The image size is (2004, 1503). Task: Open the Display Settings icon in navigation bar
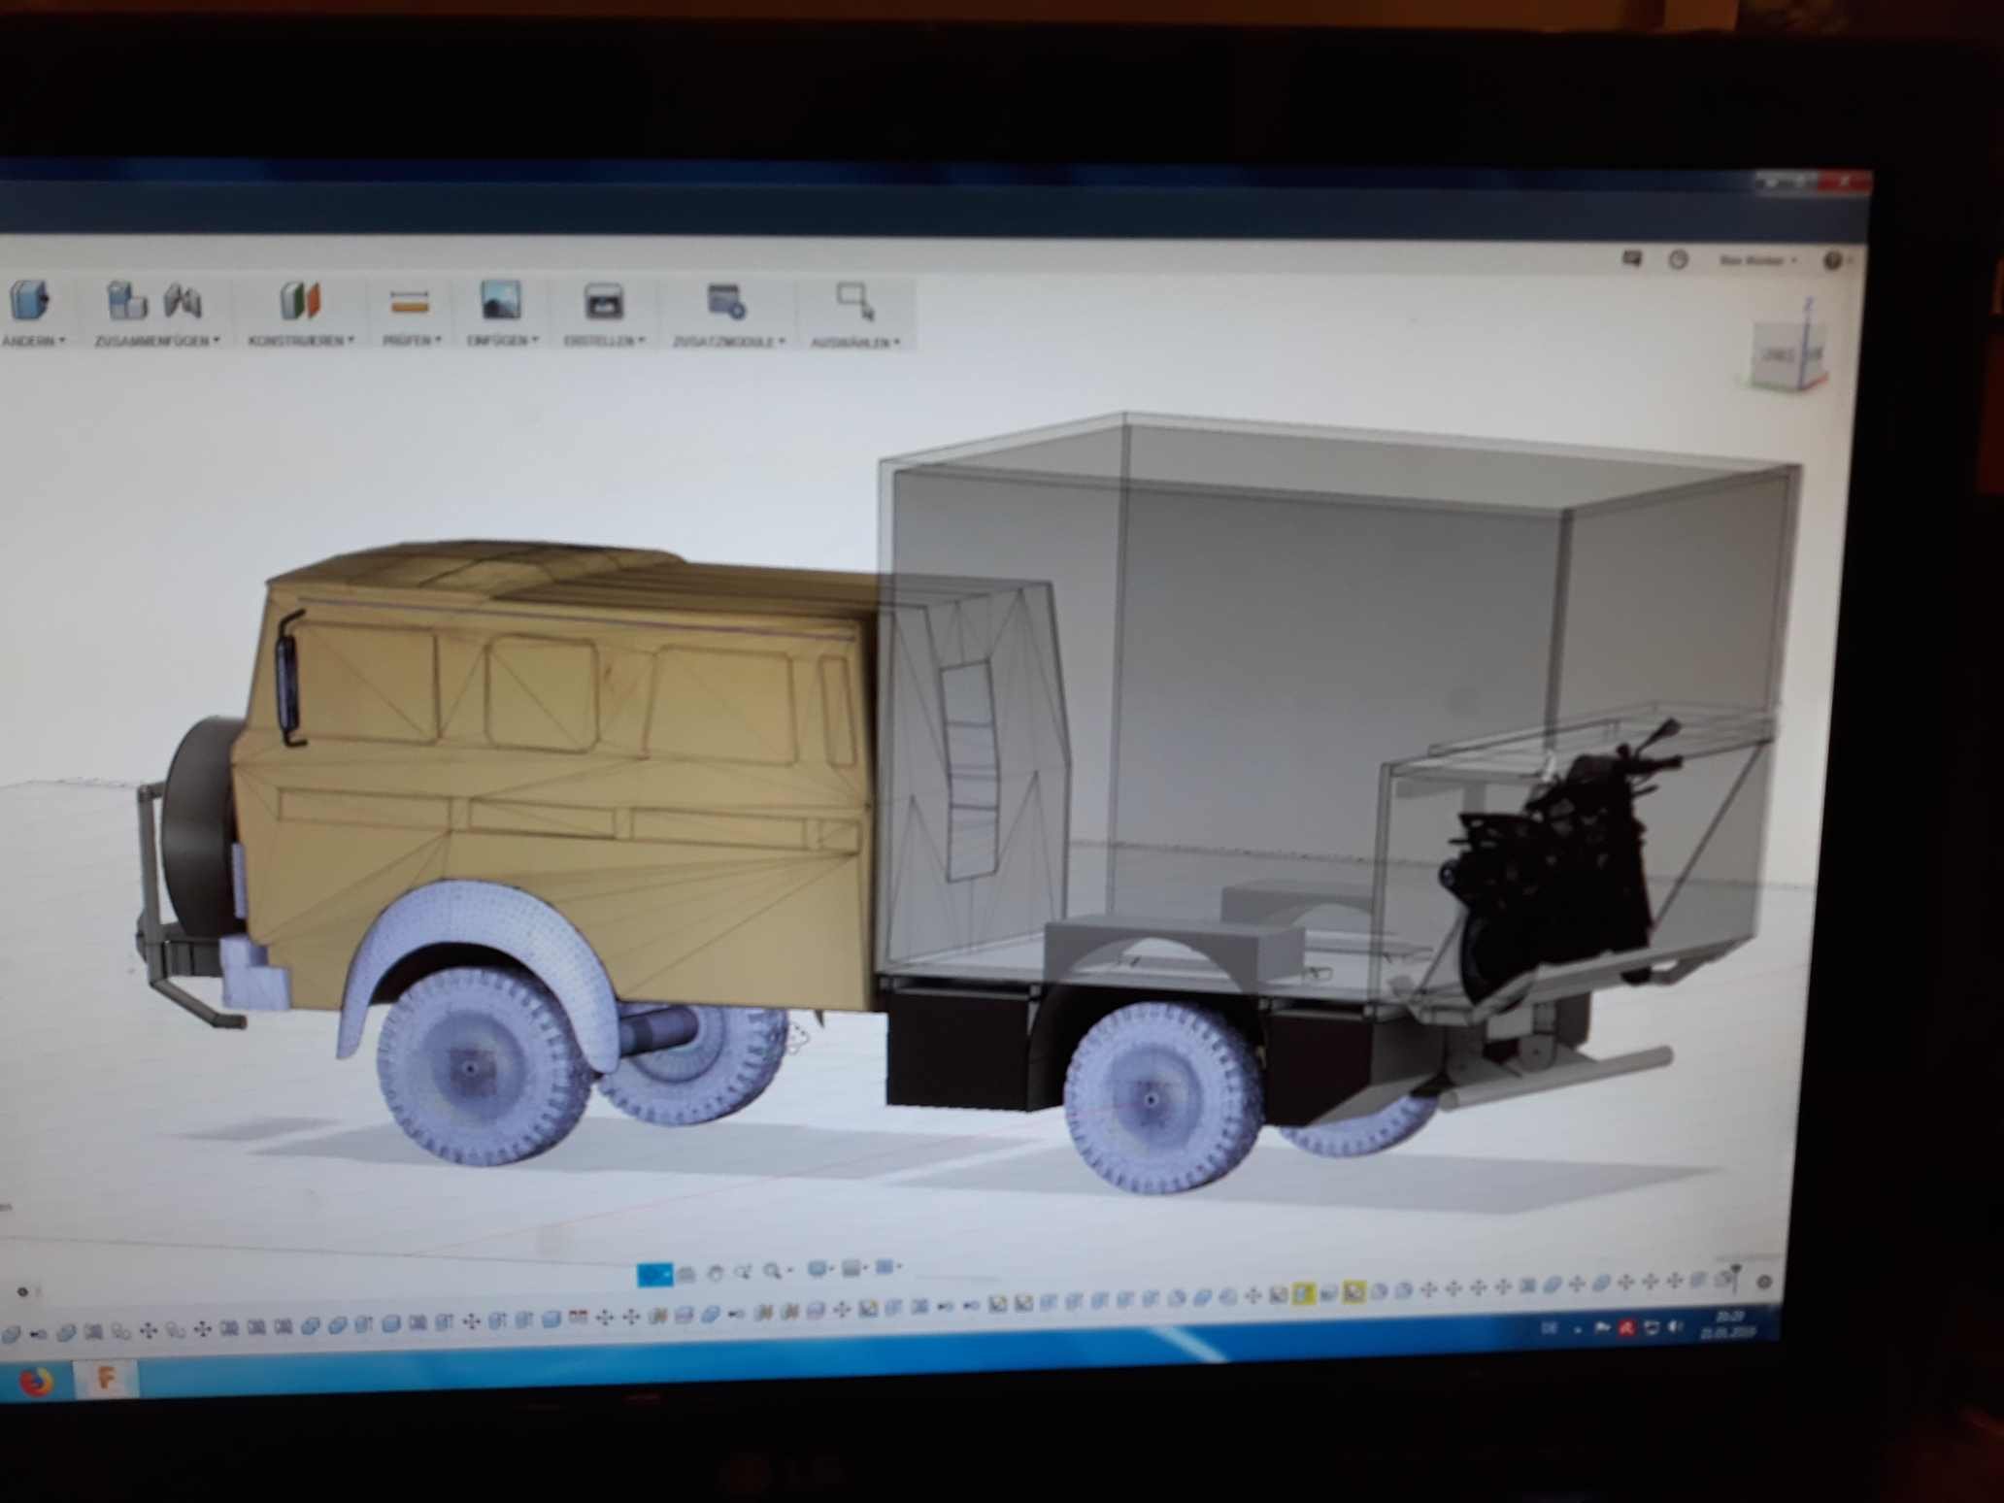coord(818,1269)
